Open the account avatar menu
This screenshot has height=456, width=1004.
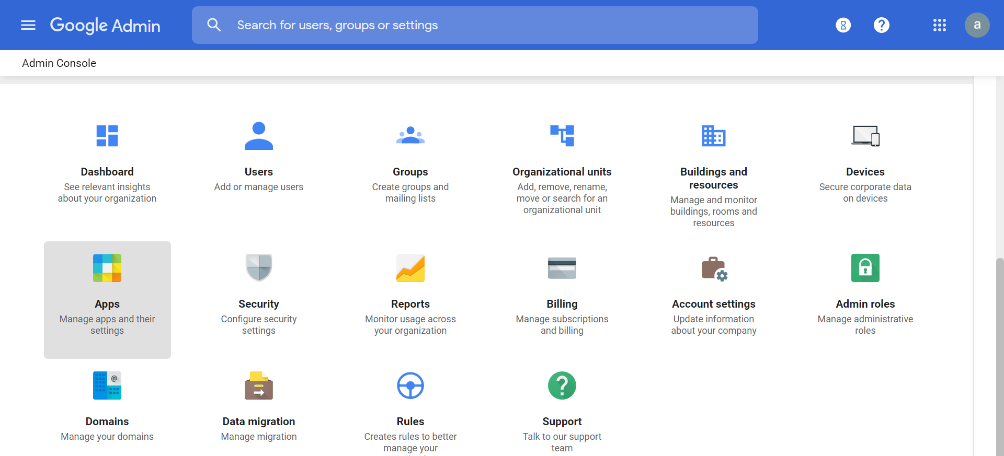coord(977,25)
